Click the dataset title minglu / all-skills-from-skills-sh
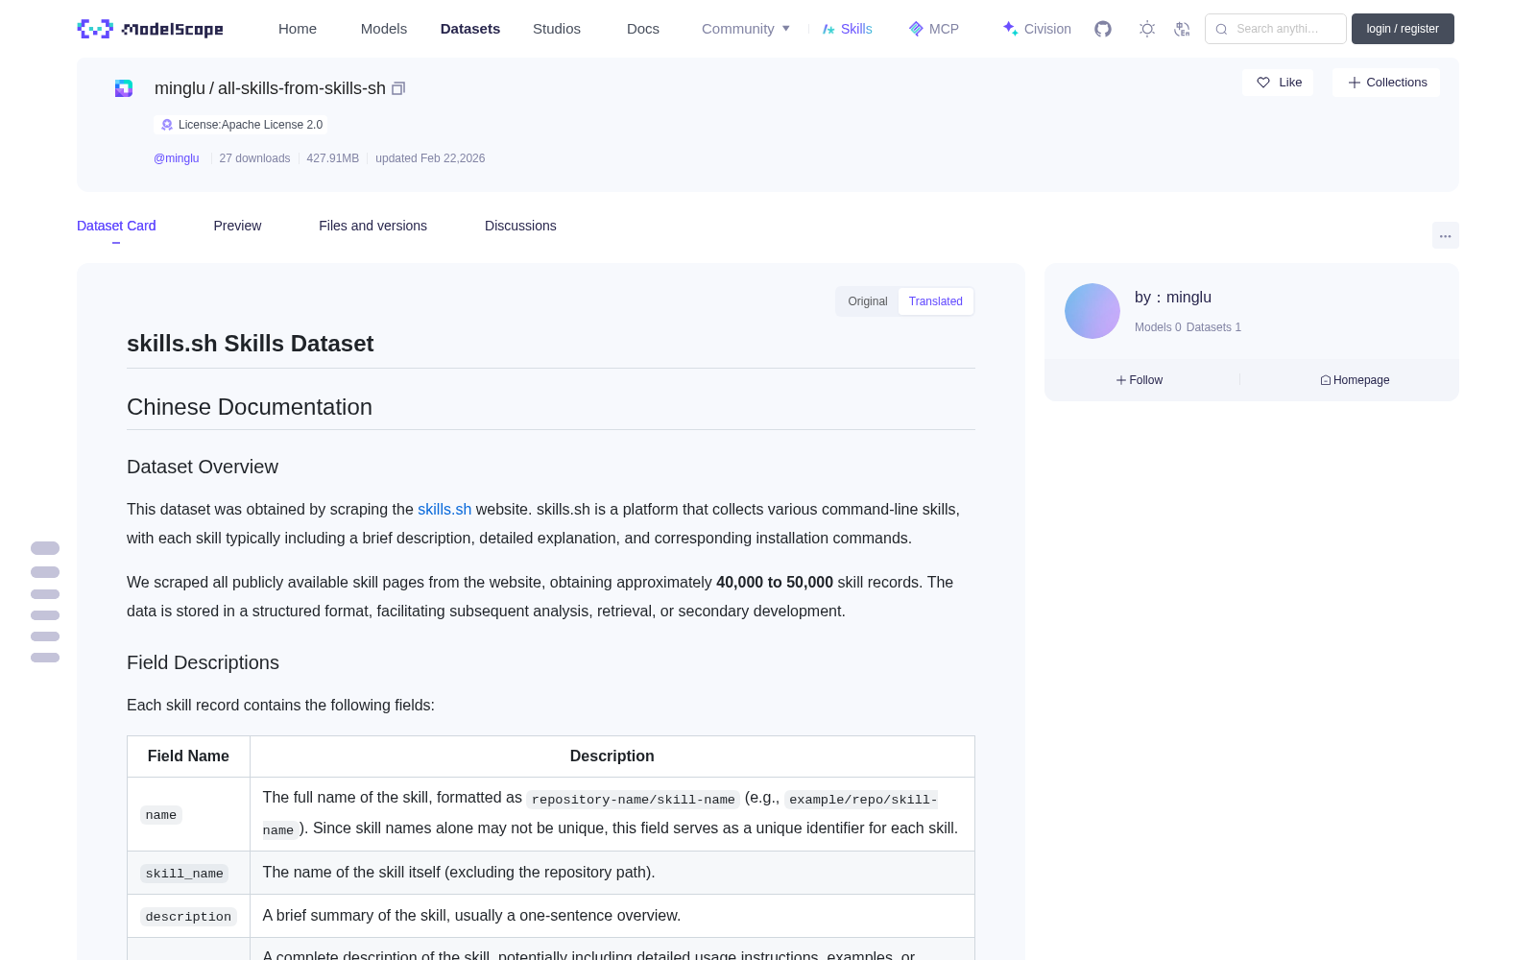 pos(270,88)
